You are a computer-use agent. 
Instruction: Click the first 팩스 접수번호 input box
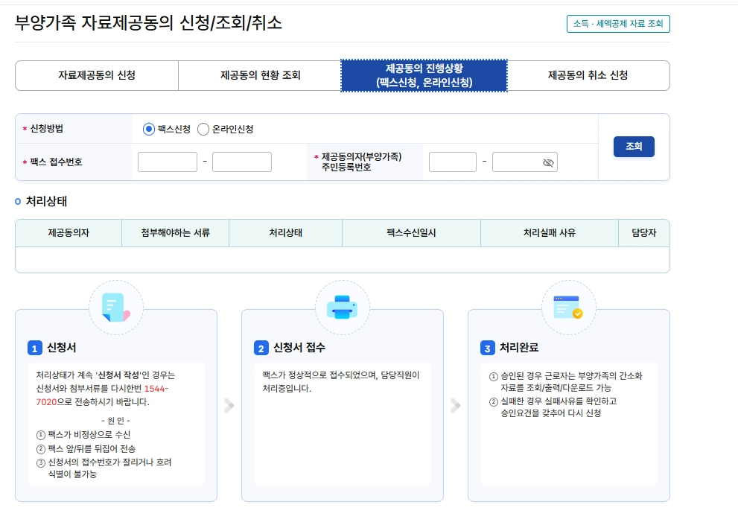167,162
